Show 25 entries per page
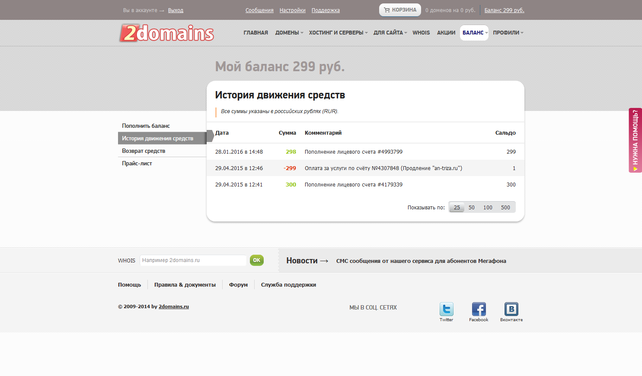This screenshot has width=642, height=376. click(x=457, y=207)
